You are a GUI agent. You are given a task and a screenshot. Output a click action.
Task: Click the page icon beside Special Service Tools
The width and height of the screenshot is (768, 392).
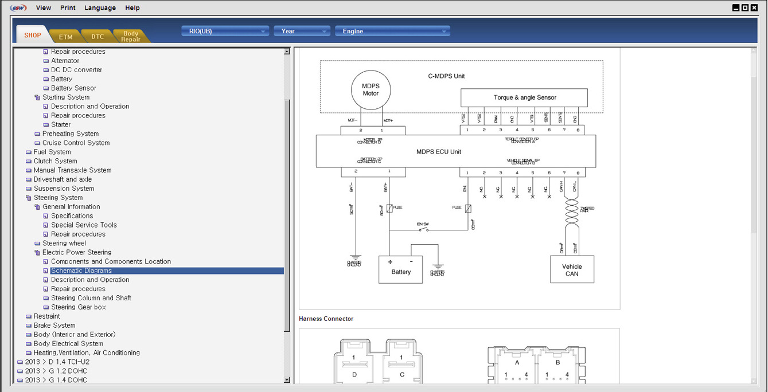click(x=46, y=225)
